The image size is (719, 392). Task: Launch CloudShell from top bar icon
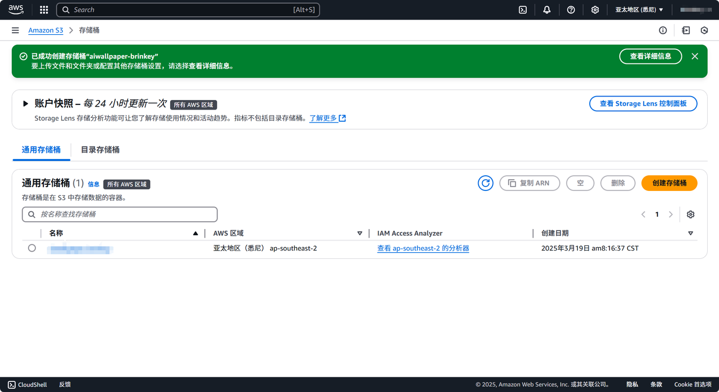[522, 10]
